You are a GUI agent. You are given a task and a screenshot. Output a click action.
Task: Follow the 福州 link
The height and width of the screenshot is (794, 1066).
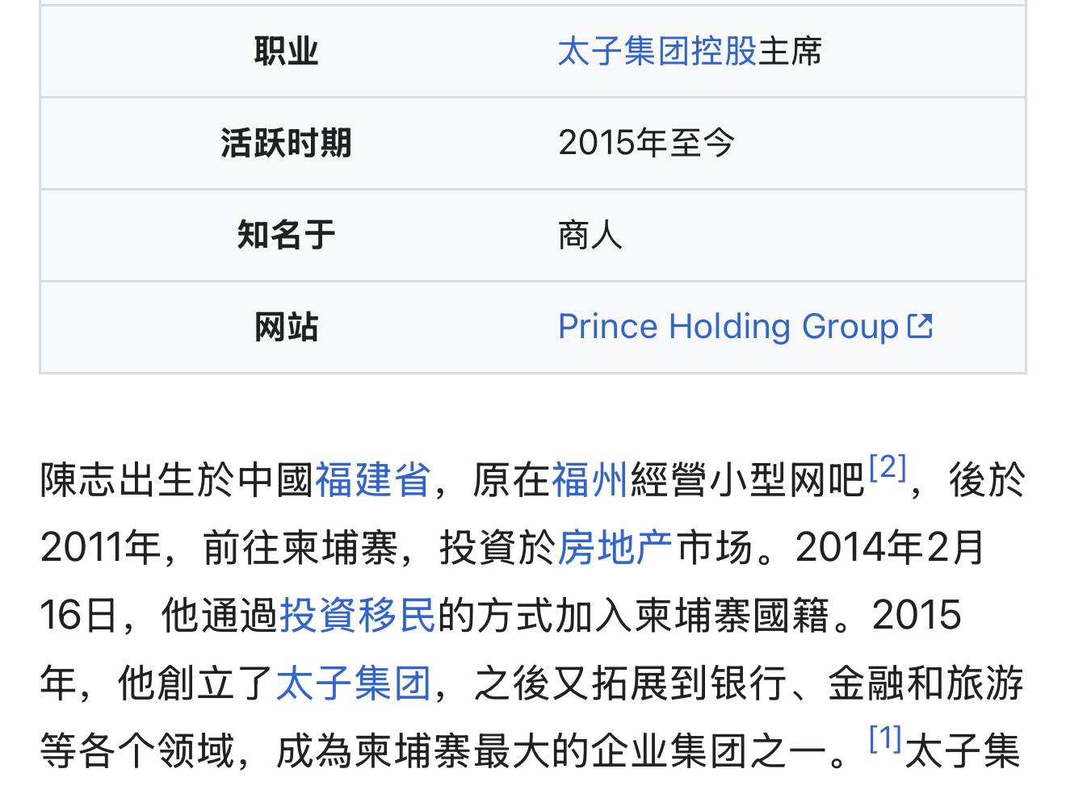590,480
